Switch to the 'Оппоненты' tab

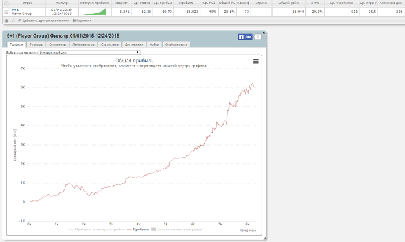(58, 44)
